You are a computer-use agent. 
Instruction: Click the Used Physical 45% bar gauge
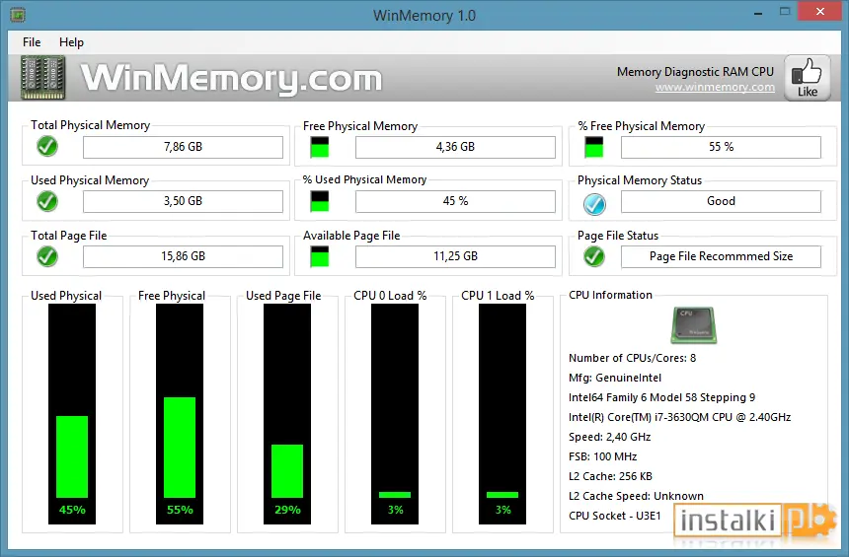pyautogui.click(x=72, y=414)
